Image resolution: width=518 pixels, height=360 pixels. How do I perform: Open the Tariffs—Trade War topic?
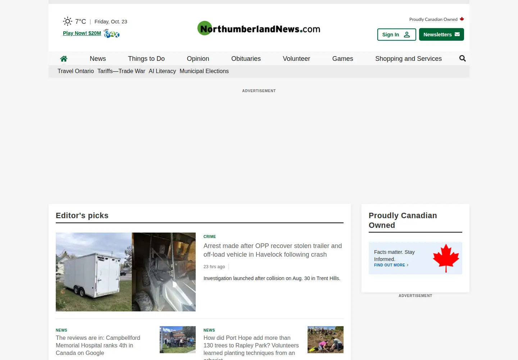click(121, 71)
